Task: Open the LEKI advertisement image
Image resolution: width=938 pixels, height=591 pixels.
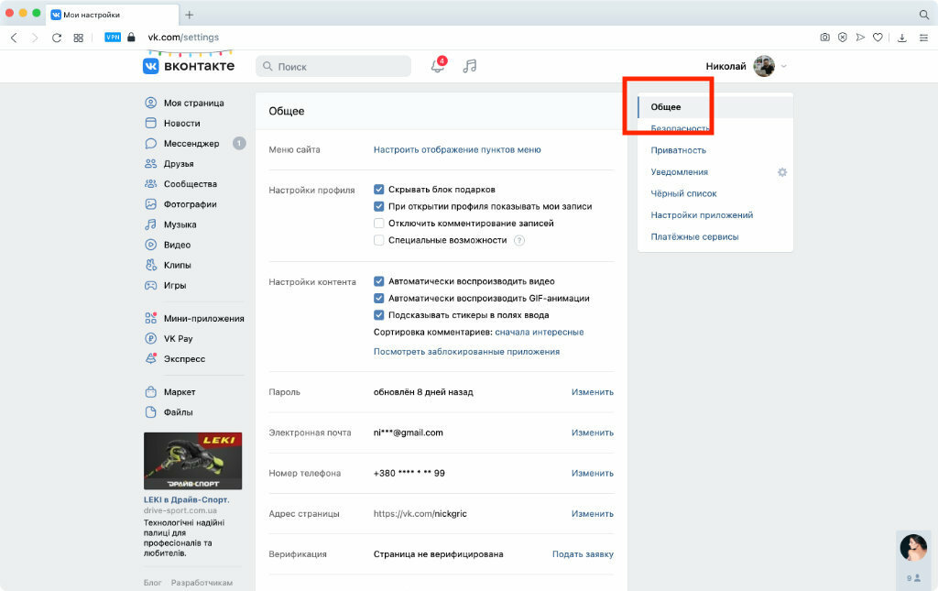Action: (x=192, y=461)
